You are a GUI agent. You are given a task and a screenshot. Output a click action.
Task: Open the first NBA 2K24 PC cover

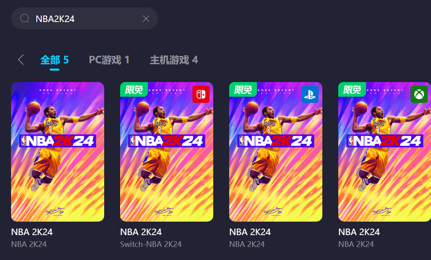pyautogui.click(x=58, y=152)
